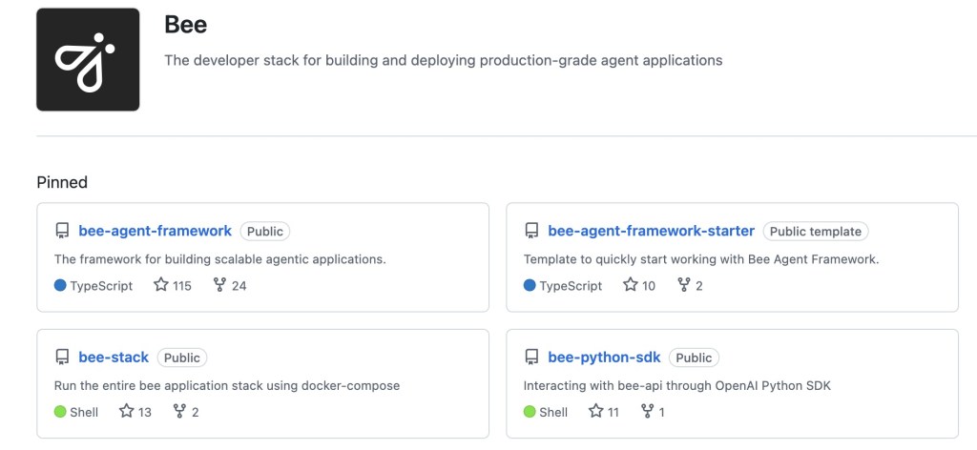
Task: Click the fork icon on bee-agent-framework
Action: (x=220, y=285)
